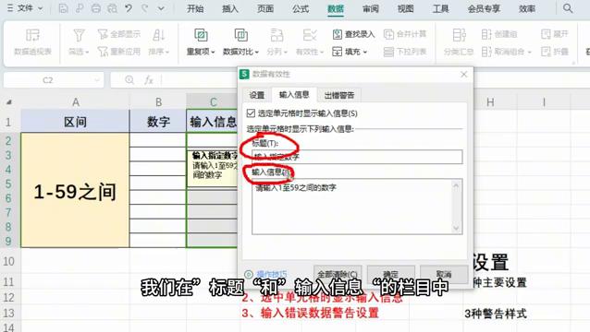
Task: Click the 区间 header cell
Action: click(75, 122)
